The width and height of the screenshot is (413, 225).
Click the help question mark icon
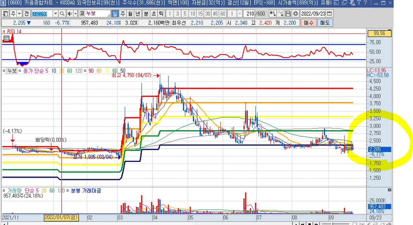point(365,3)
